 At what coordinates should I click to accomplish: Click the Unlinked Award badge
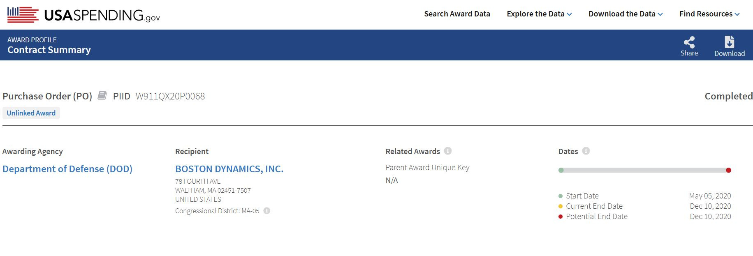coord(31,113)
